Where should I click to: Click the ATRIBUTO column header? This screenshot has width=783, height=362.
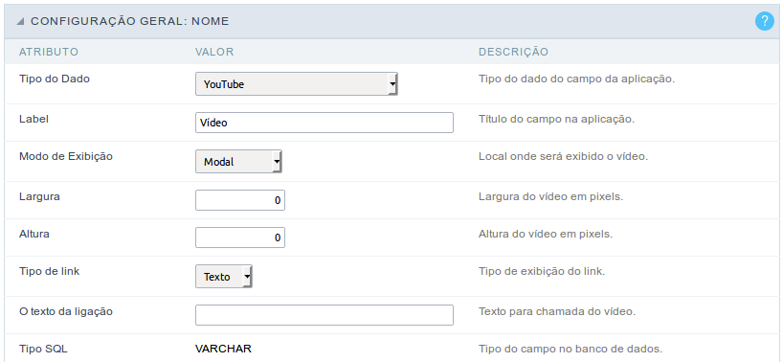(x=49, y=52)
